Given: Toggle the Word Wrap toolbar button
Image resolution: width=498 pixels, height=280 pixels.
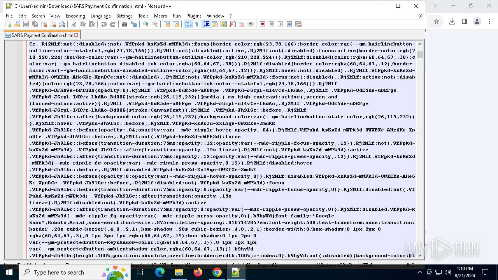Looking at the screenshot, I should coord(188,24).
